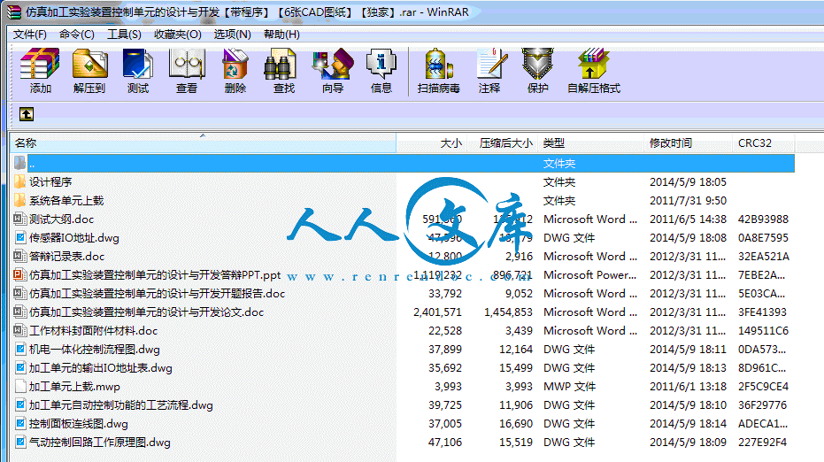Select the 系统各单元上载 folder icon
824x462 pixels.
point(20,200)
